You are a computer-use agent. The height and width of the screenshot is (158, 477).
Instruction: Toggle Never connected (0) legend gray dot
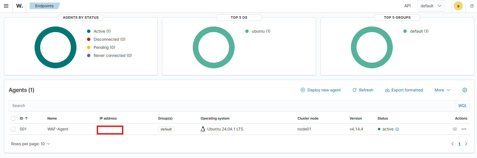[x=89, y=55]
